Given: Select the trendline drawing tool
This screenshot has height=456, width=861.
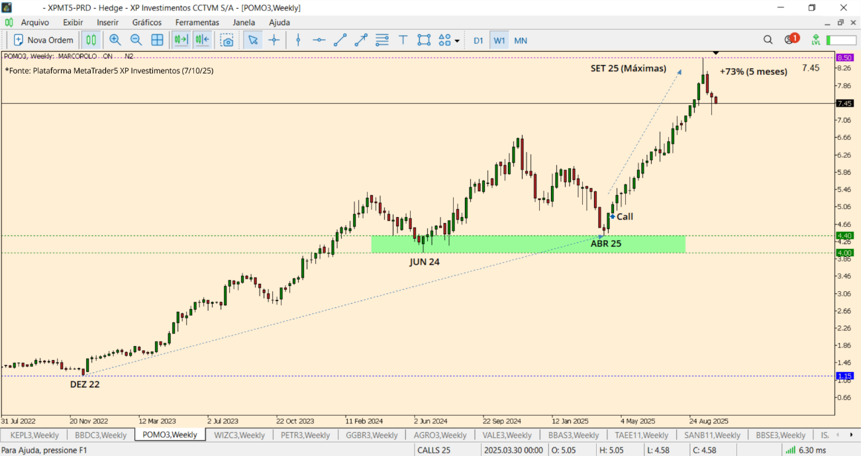Looking at the screenshot, I should pos(340,40).
